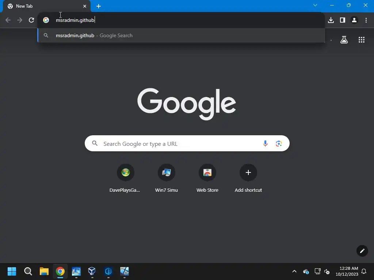Image resolution: width=374 pixels, height=280 pixels.
Task: Show hidden system tray icons
Action: [294, 271]
